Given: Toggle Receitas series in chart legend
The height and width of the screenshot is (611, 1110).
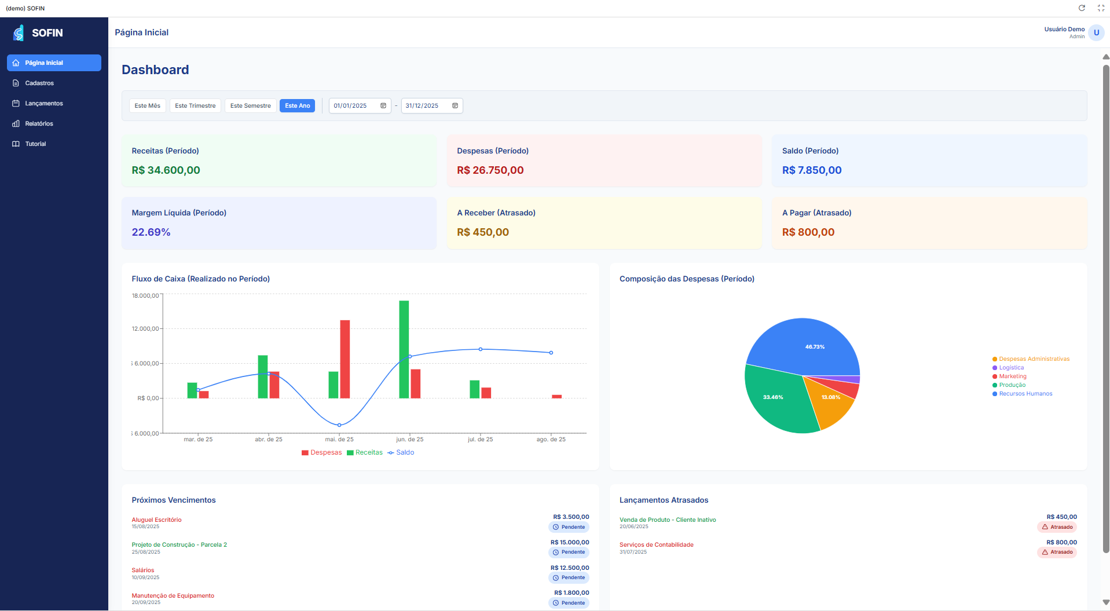Looking at the screenshot, I should pos(365,453).
